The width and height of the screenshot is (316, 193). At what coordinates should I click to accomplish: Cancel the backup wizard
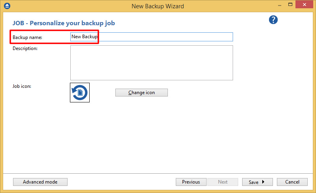pos(292,182)
